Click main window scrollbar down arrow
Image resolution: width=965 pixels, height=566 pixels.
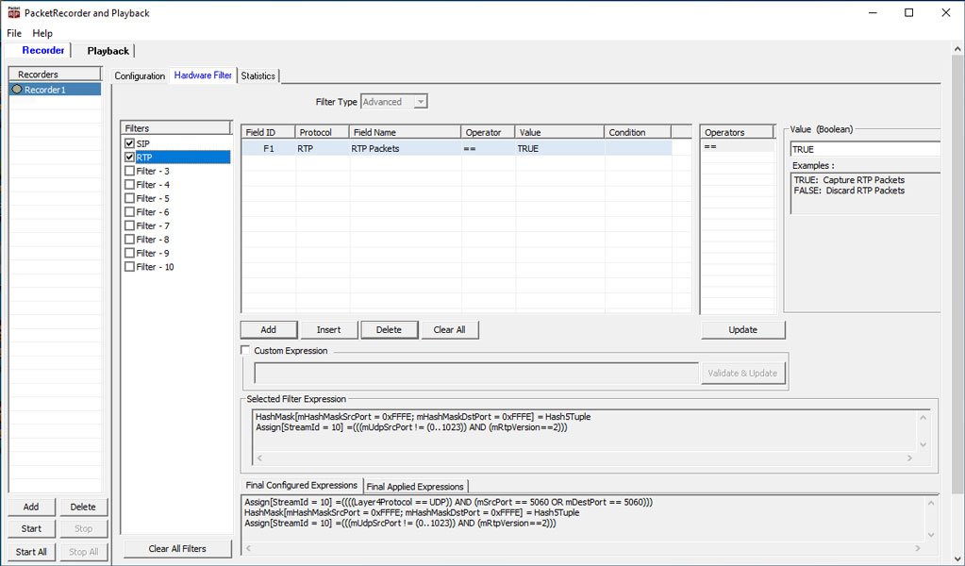[x=957, y=558]
